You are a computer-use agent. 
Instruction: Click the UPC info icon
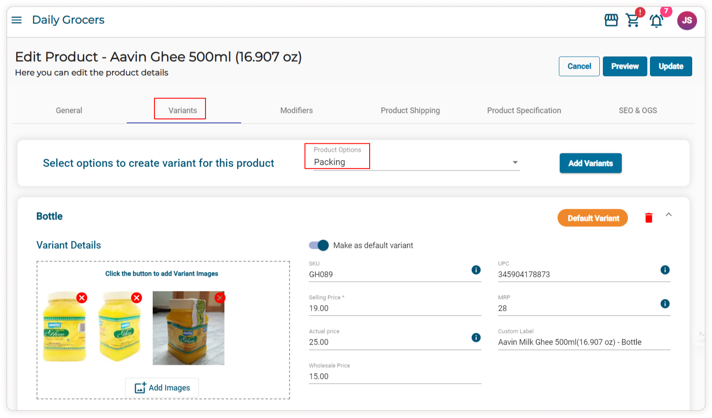664,270
